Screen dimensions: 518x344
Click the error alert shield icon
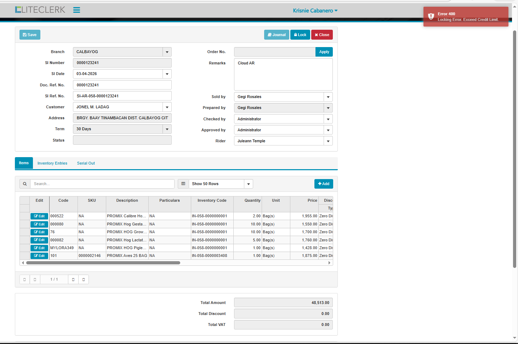click(431, 16)
